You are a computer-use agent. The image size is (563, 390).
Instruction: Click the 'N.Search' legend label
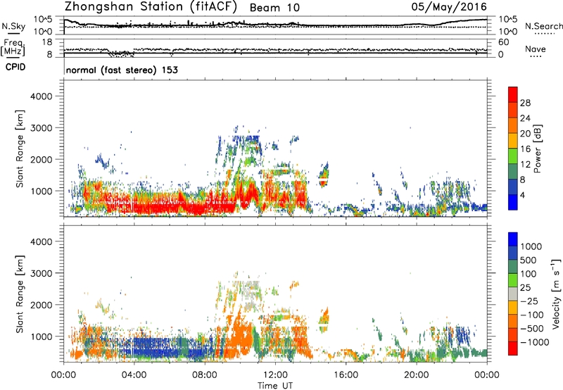[543, 26]
